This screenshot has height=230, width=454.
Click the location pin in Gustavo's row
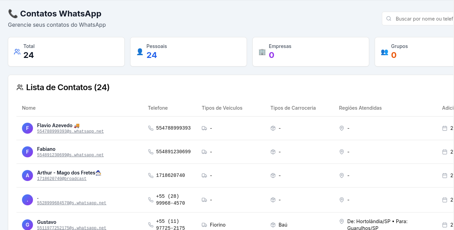point(342,221)
